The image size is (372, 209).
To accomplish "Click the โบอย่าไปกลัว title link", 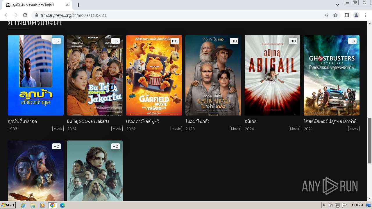I will (197, 121).
